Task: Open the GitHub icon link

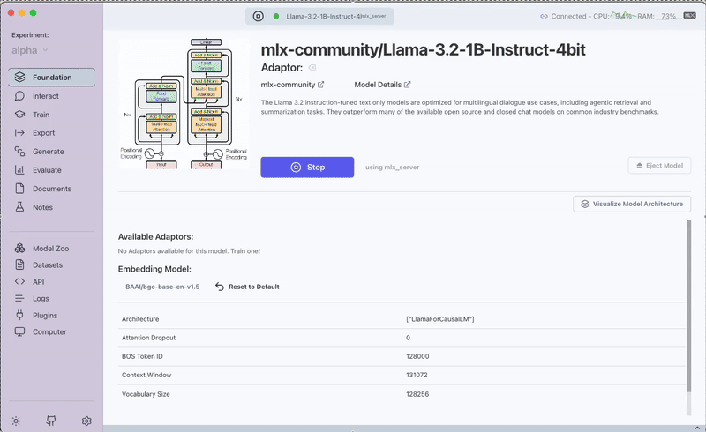Action: point(51,421)
